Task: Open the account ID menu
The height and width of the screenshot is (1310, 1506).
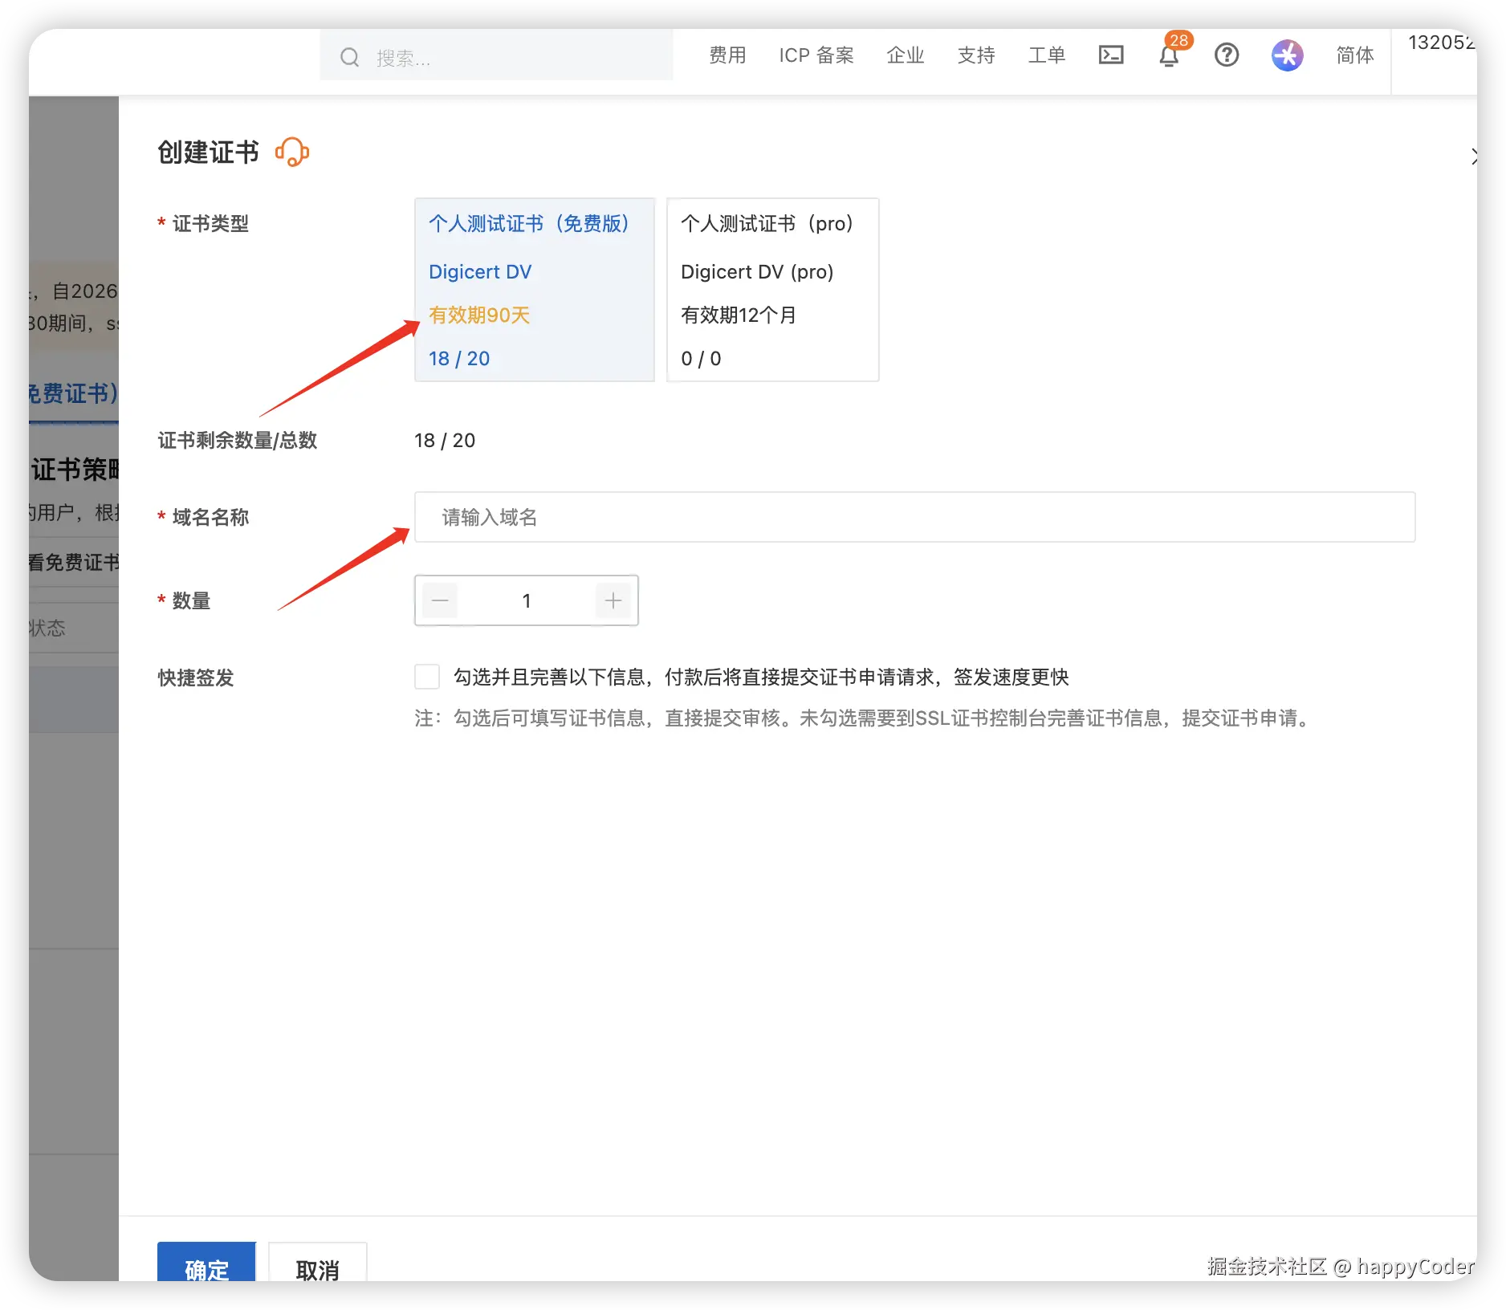Action: [x=1442, y=43]
